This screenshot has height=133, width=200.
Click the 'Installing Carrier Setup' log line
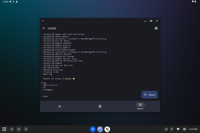[55, 41]
